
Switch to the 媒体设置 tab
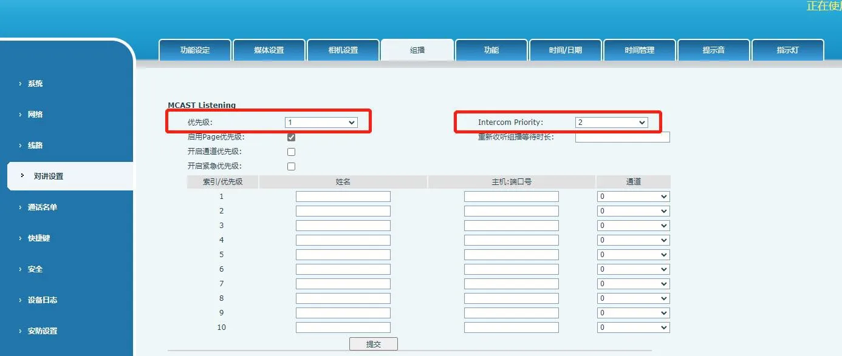(x=269, y=50)
